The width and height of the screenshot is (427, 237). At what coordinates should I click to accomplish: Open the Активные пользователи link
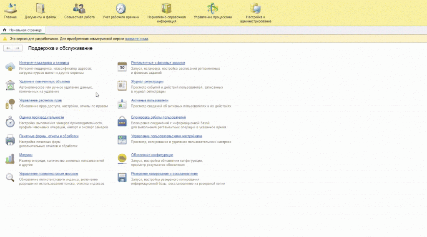pos(150,100)
